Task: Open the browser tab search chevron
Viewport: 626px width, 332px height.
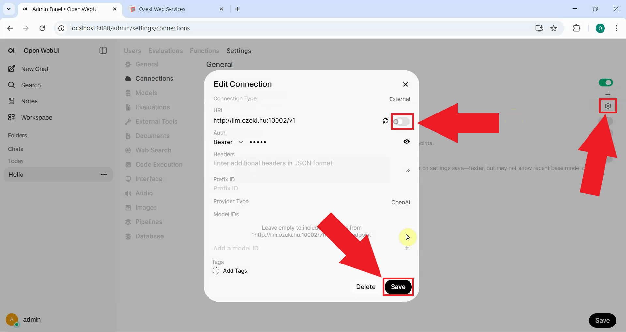Action: [x=9, y=9]
